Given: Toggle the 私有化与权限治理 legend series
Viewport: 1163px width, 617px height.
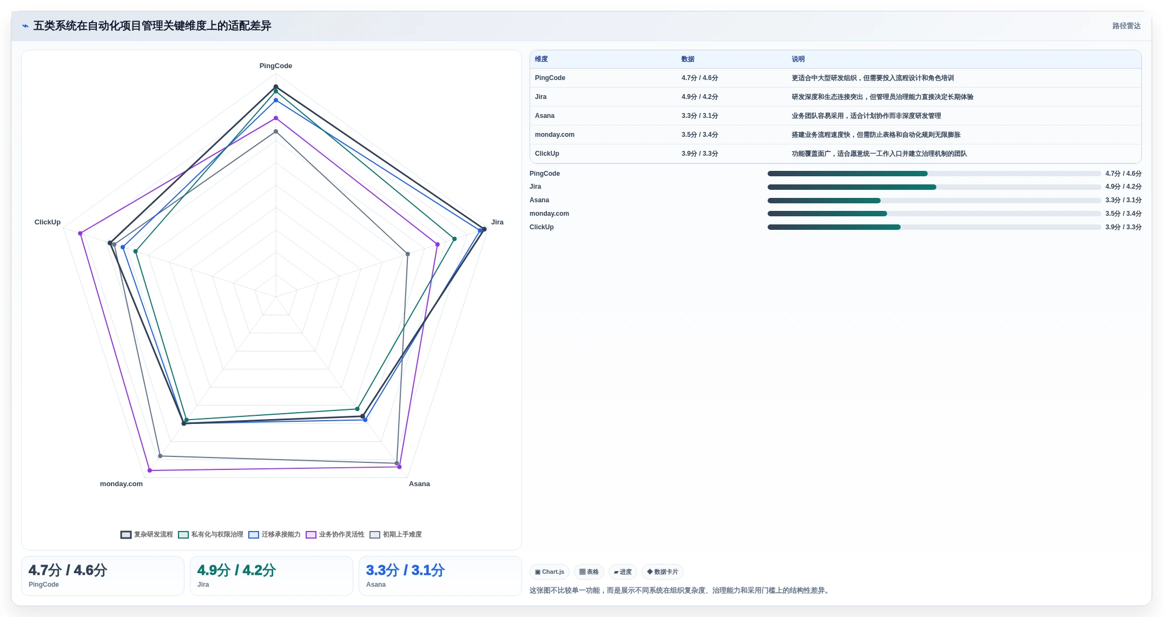Looking at the screenshot, I should point(210,534).
